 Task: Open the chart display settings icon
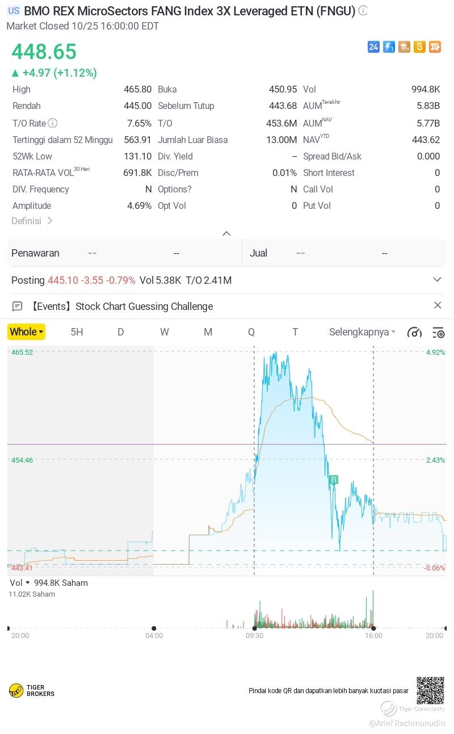(x=438, y=332)
